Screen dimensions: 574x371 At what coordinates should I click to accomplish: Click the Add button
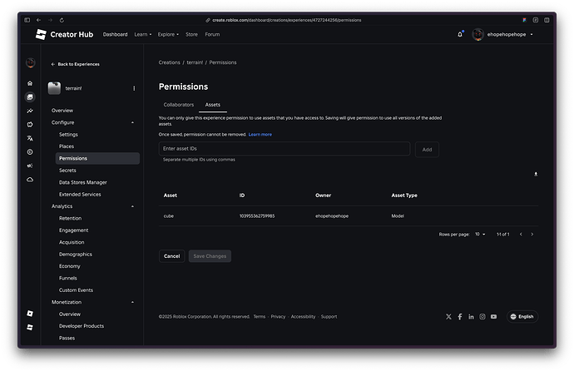pyautogui.click(x=427, y=150)
